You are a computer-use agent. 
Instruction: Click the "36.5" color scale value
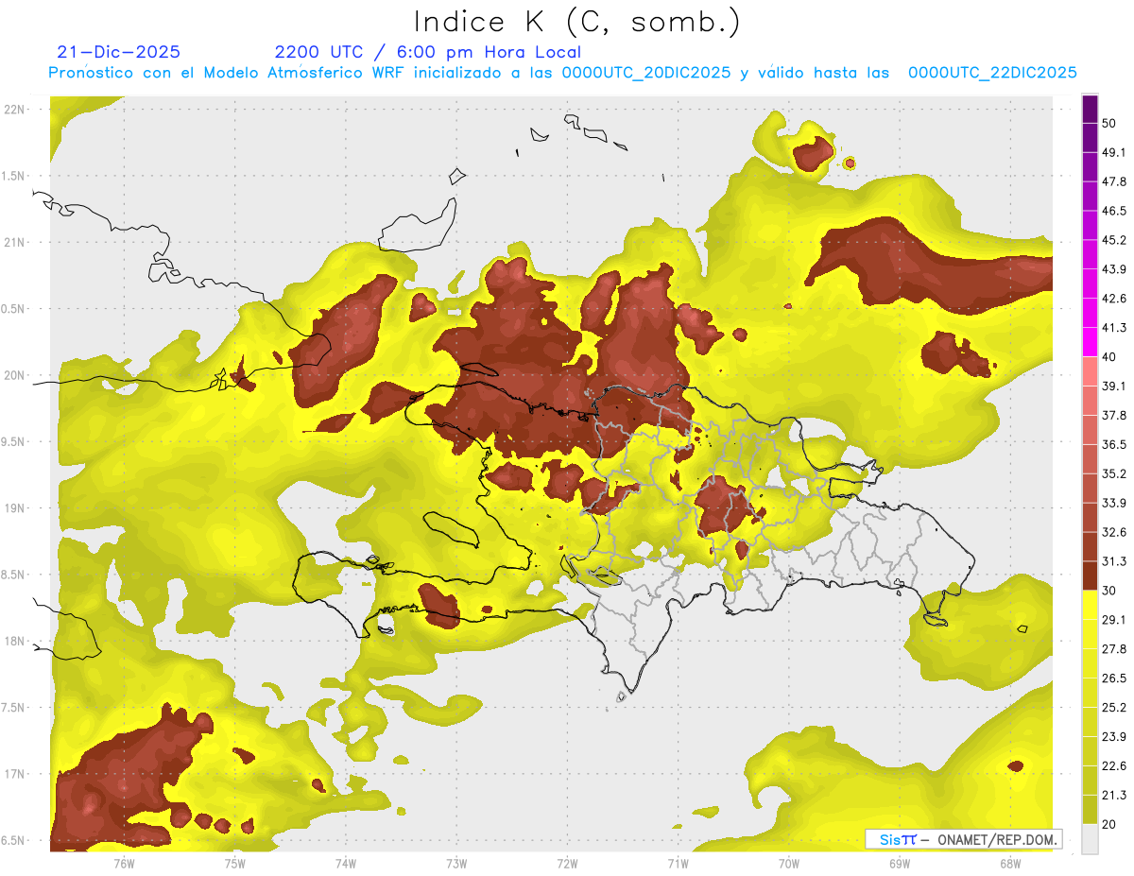point(1114,444)
